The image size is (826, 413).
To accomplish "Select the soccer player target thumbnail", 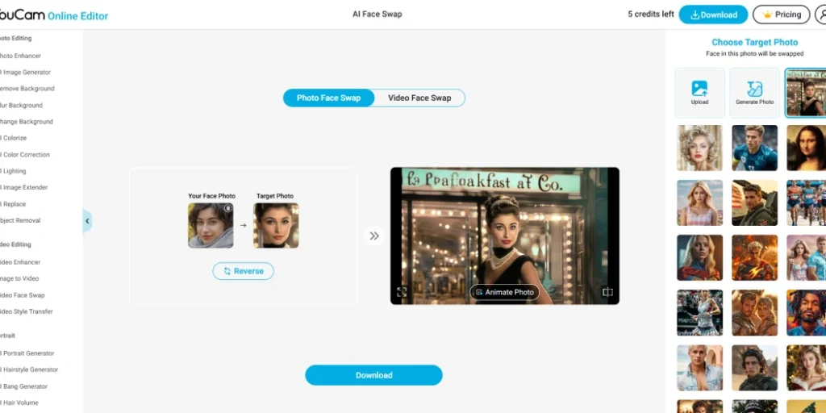I will coord(754,148).
